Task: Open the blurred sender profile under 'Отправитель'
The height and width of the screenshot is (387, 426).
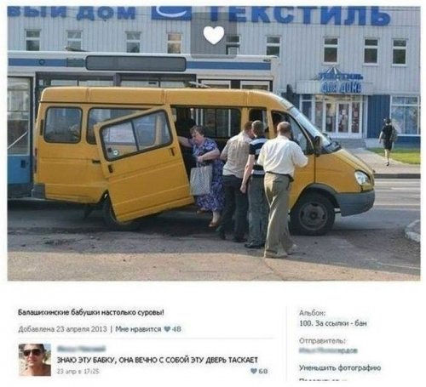Action: pos(328,350)
